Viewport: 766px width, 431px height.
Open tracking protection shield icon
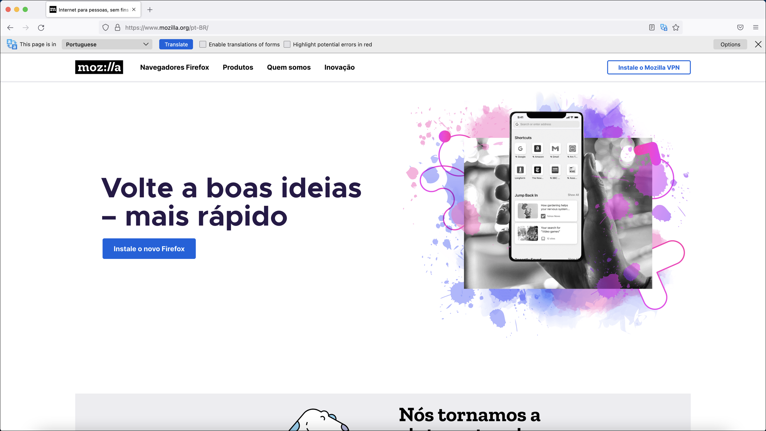106,28
